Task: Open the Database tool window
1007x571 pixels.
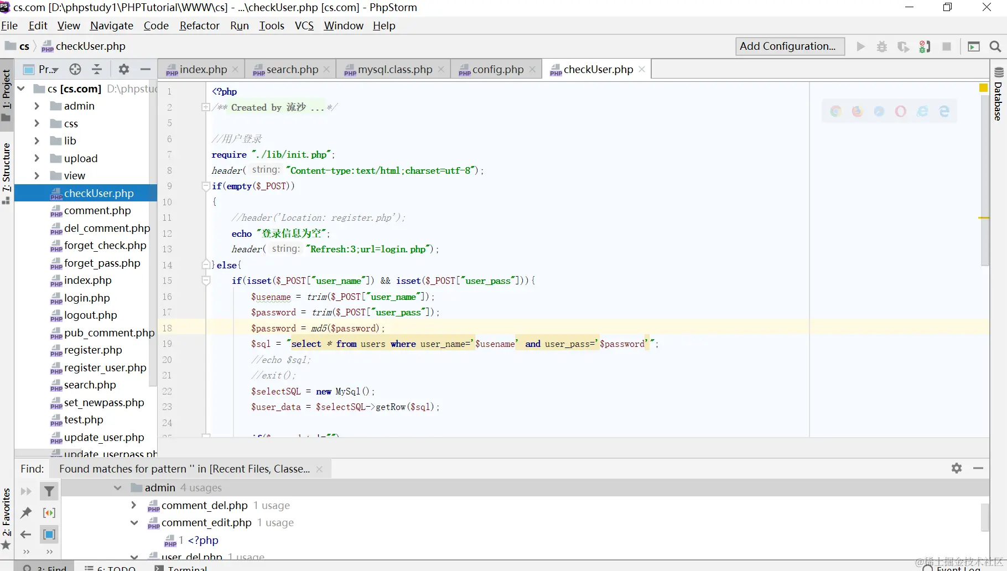Action: pos(999,94)
